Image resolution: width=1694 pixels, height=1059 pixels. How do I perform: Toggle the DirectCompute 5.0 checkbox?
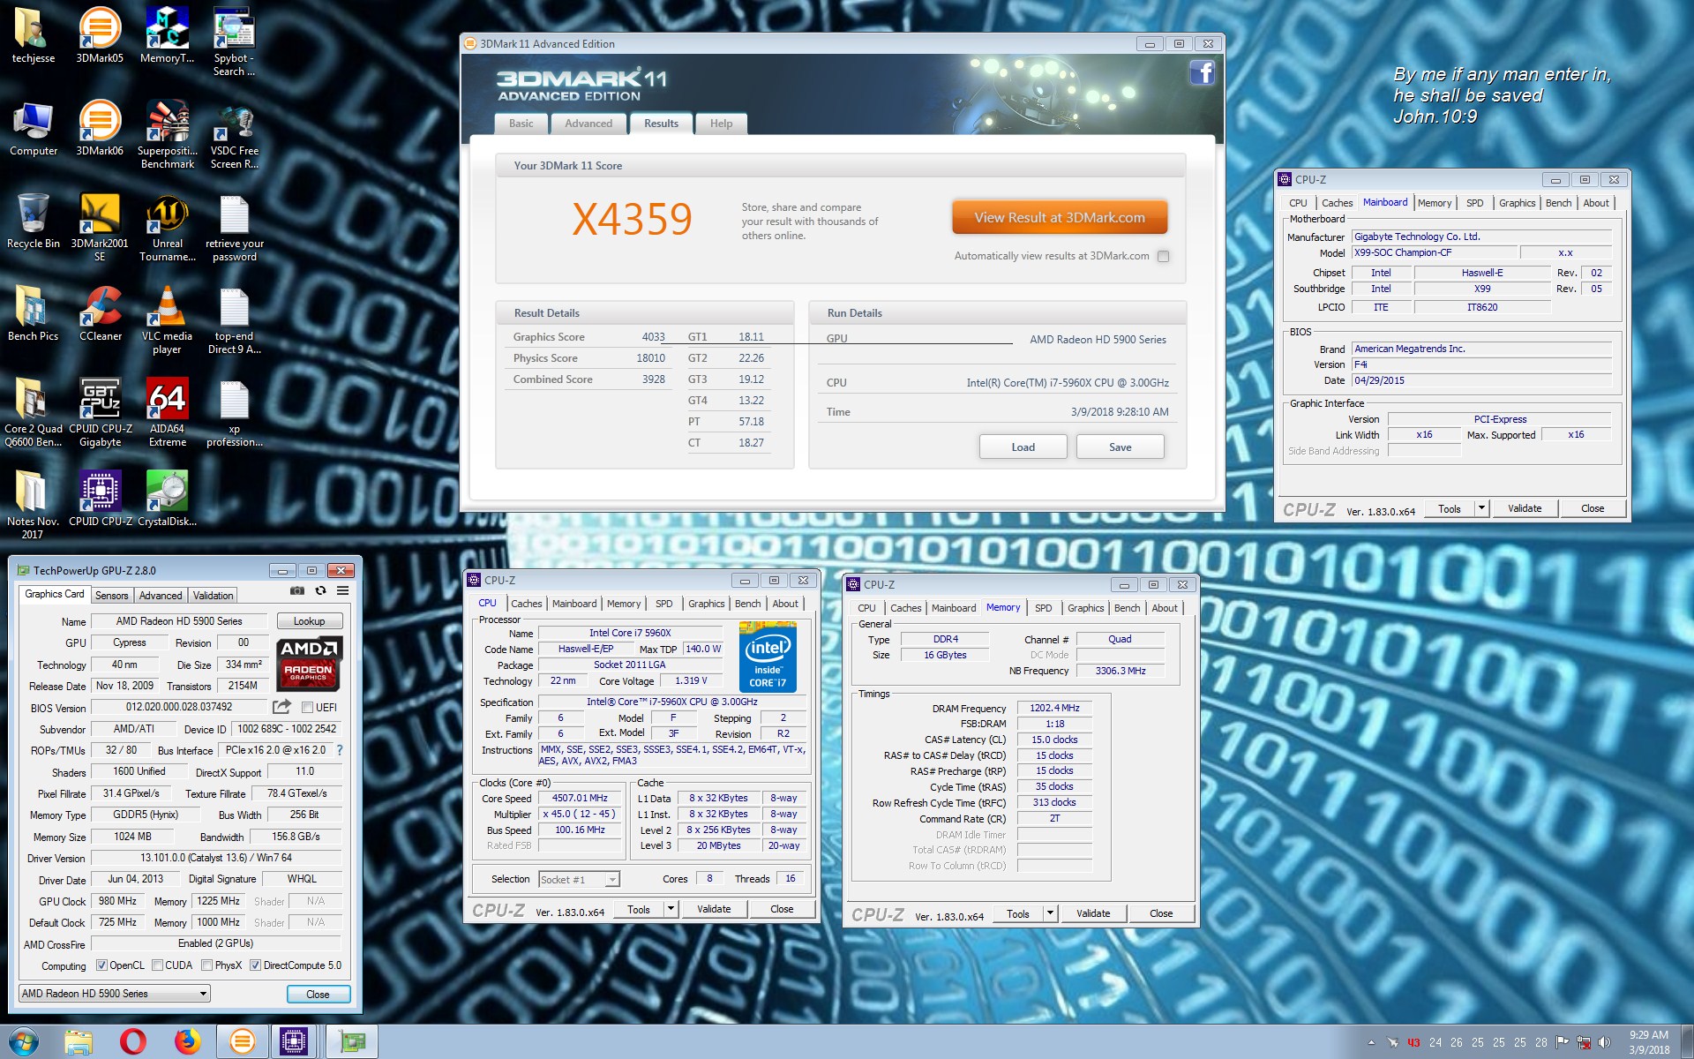[255, 965]
